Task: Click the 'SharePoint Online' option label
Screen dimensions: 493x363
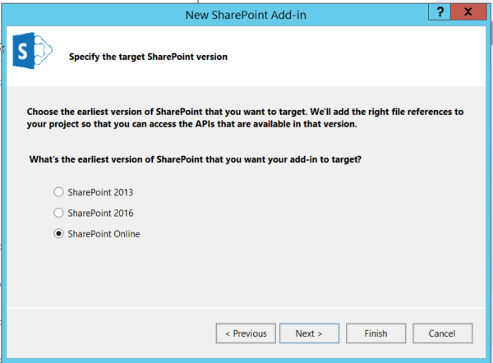Action: pyautogui.click(x=104, y=234)
